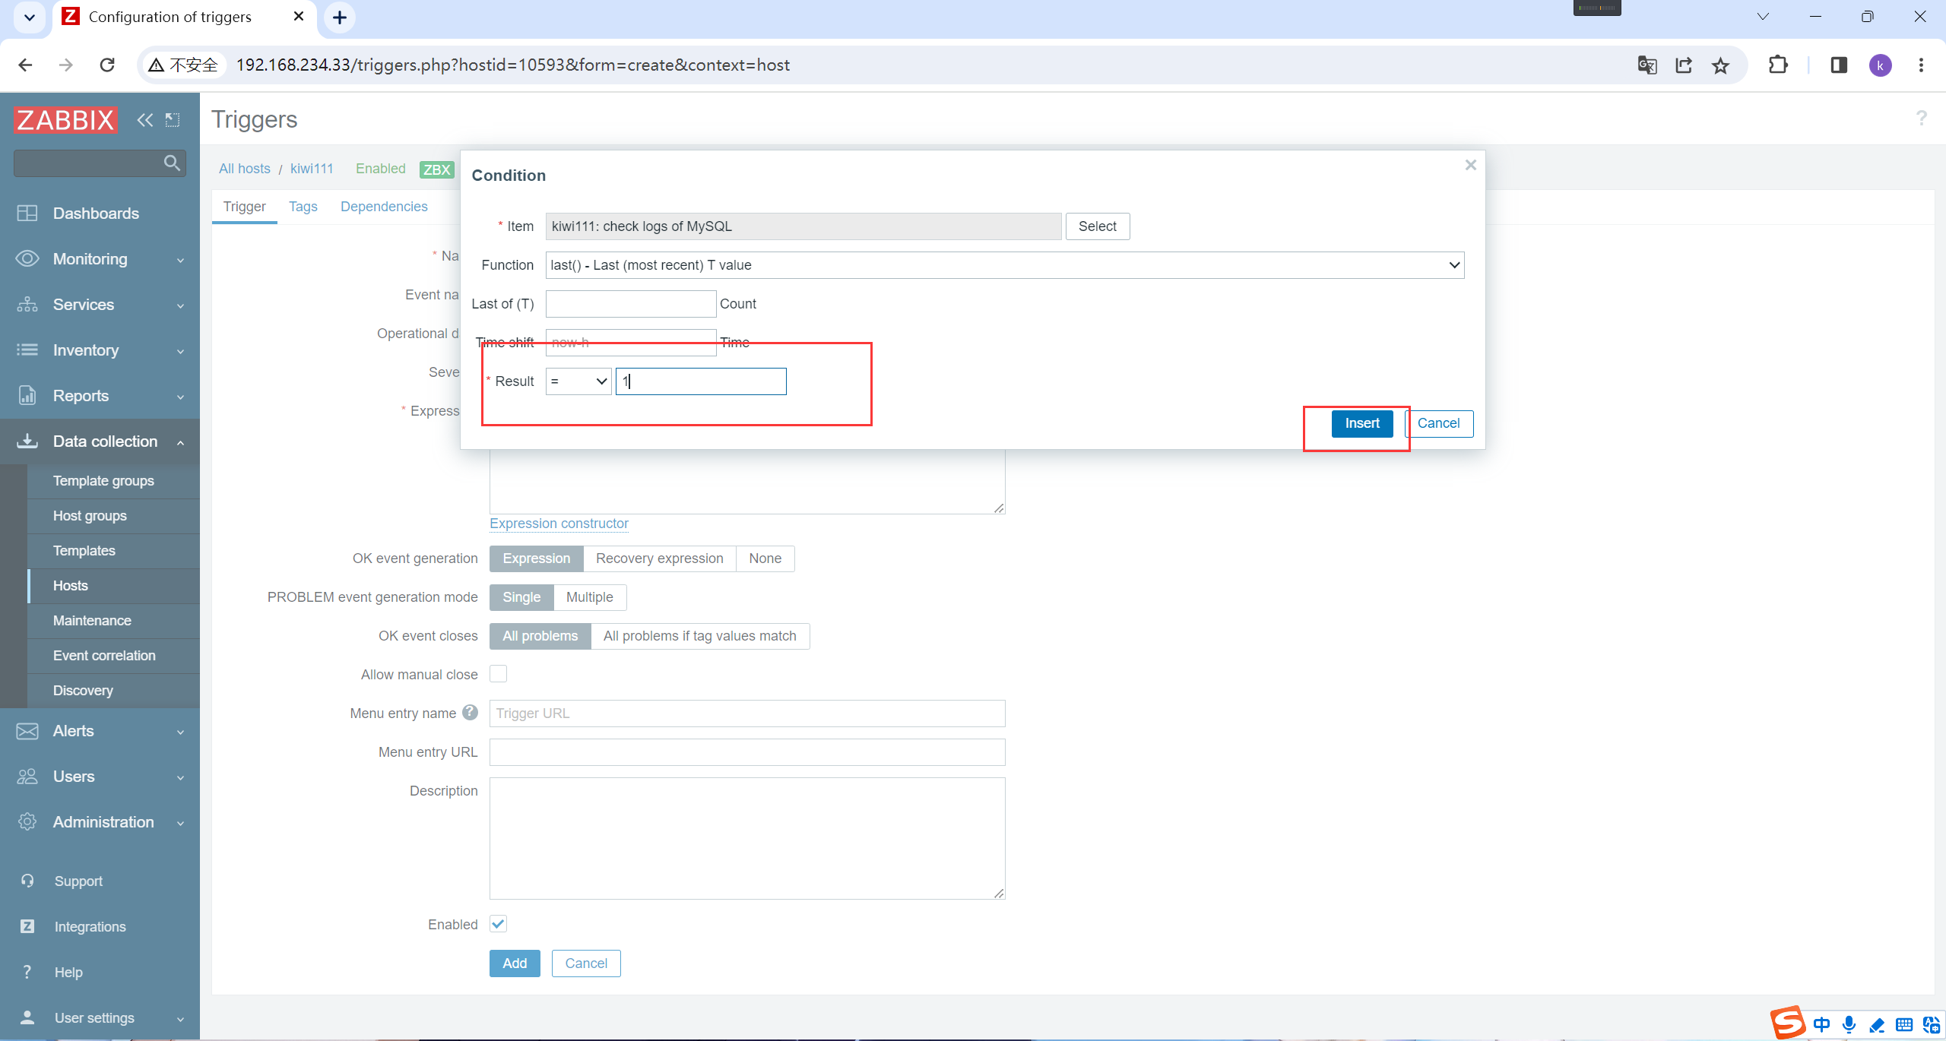1946x1041 pixels.
Task: Collapse the Data collection menu
Action: point(100,441)
